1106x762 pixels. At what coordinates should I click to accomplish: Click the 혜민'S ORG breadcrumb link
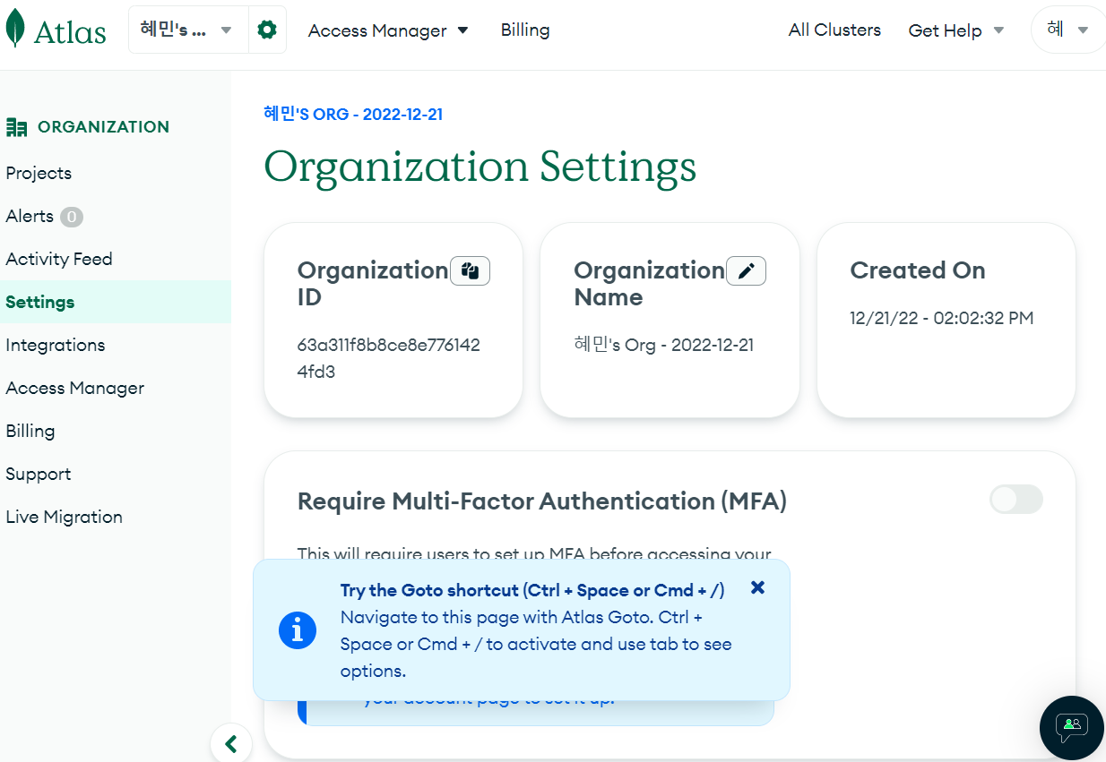pos(353,114)
